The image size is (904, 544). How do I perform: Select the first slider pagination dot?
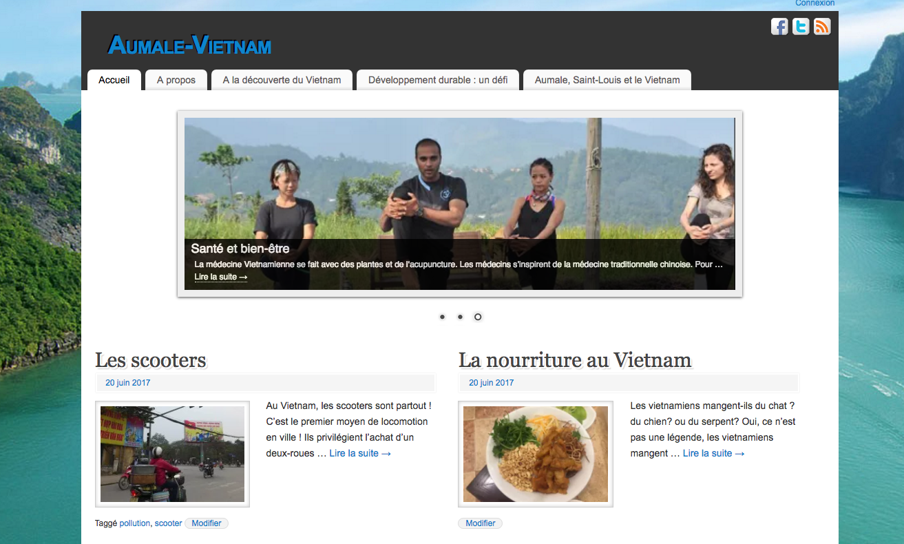(x=442, y=317)
